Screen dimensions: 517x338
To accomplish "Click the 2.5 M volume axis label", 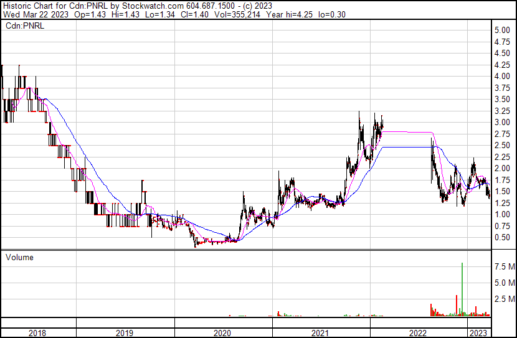I will click(x=504, y=299).
